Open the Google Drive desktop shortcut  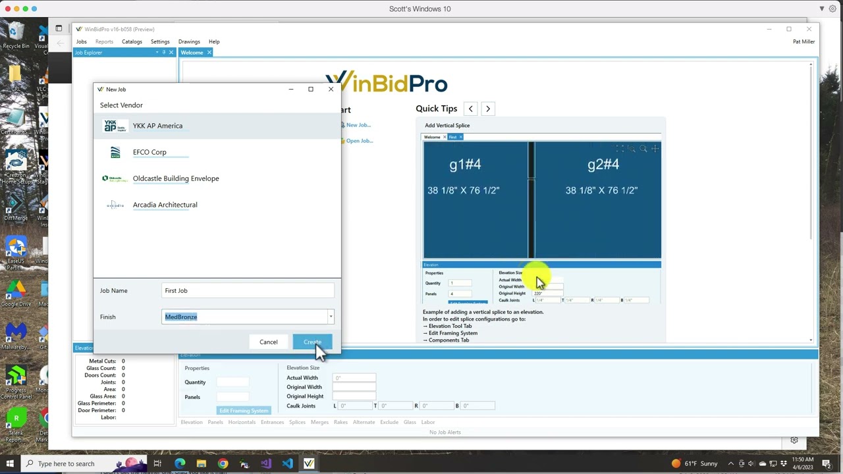(16, 294)
